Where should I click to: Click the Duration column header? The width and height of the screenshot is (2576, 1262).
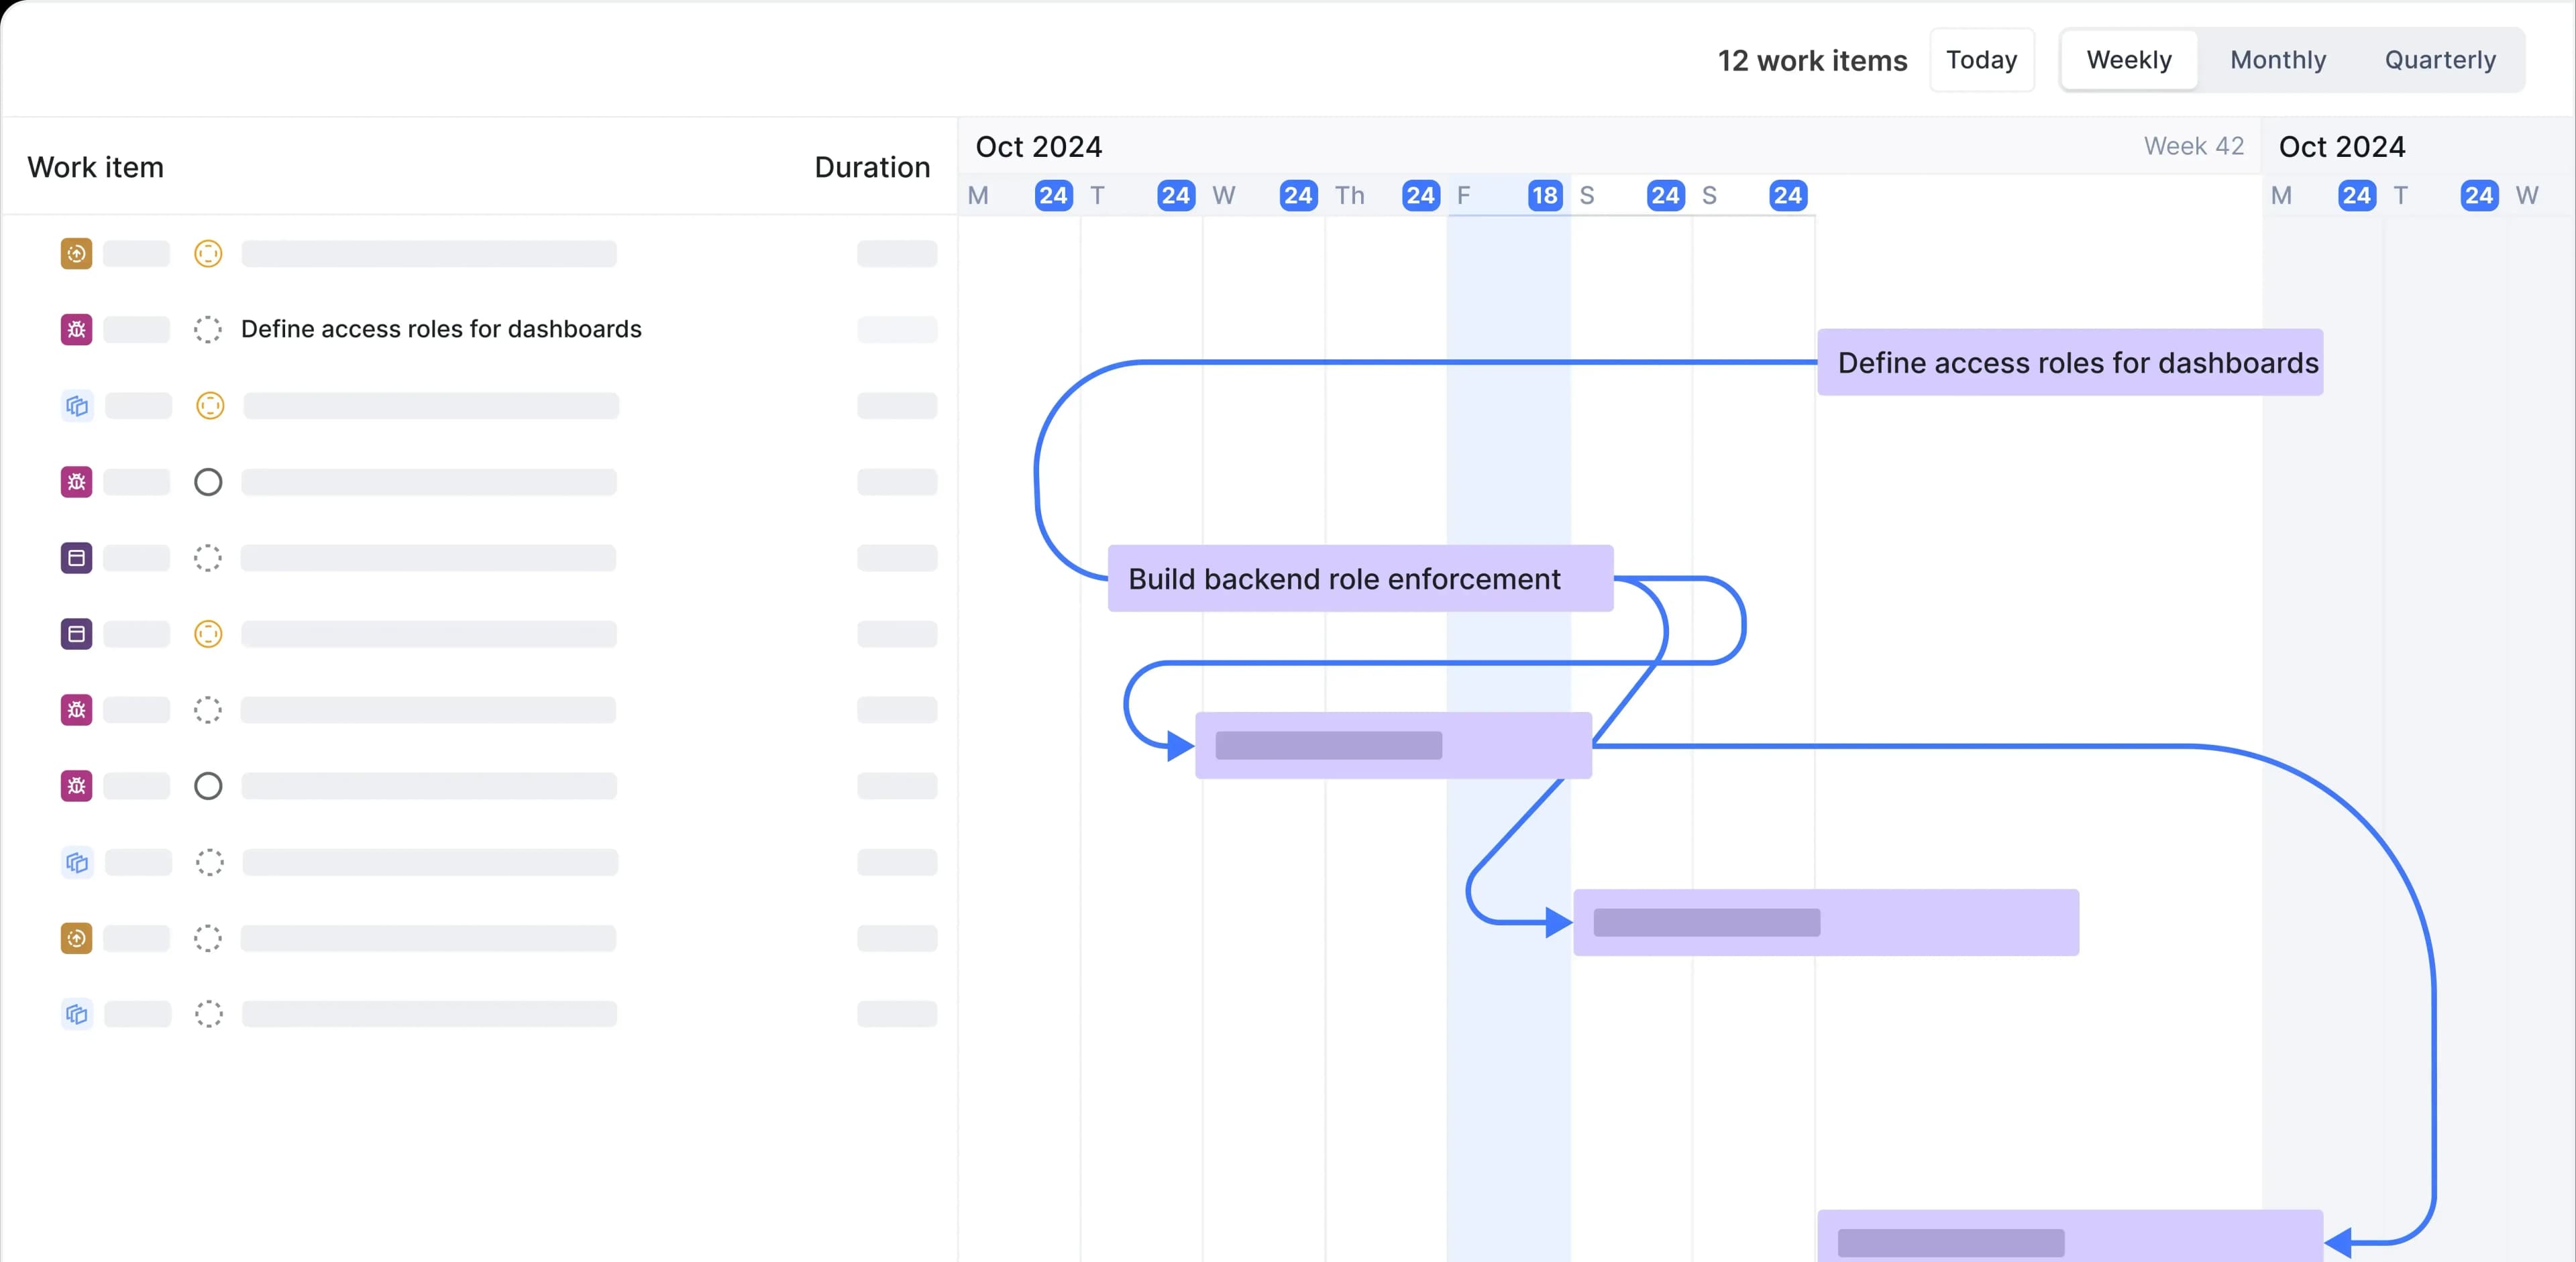tap(872, 167)
